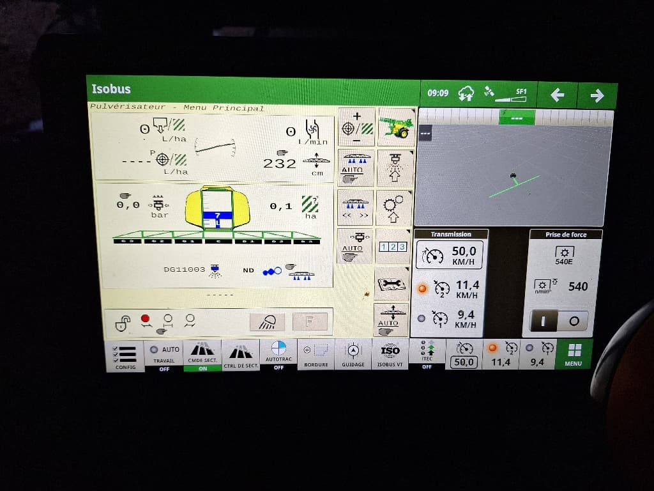Click the 09:09 clock in header
This screenshot has width=654, height=491.
click(x=437, y=93)
